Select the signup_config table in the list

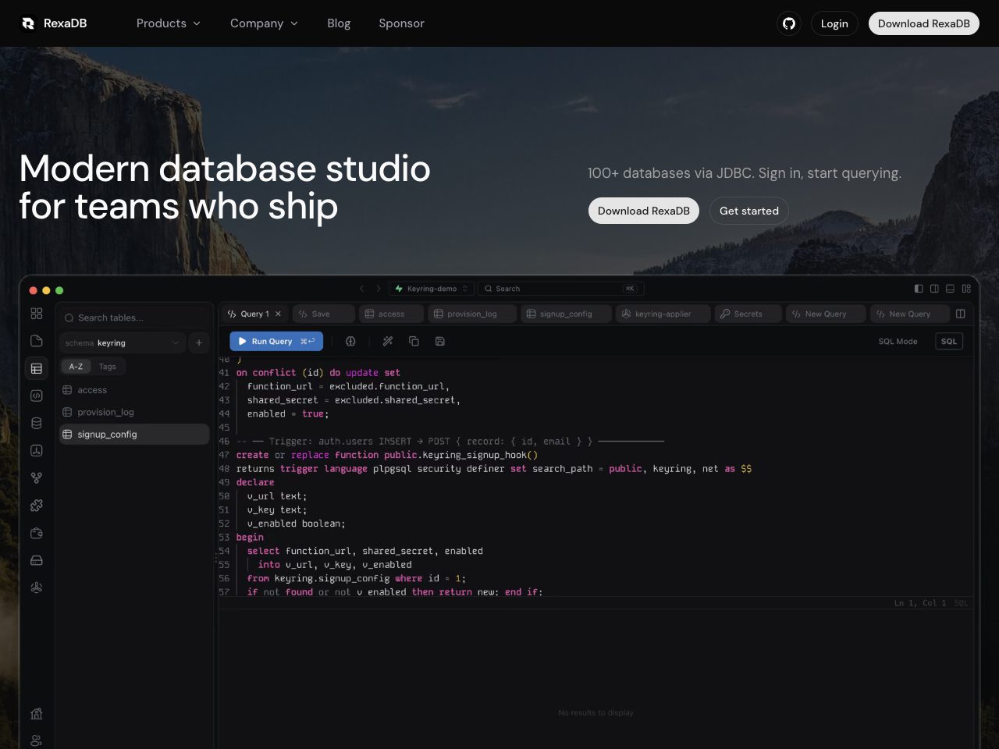134,435
